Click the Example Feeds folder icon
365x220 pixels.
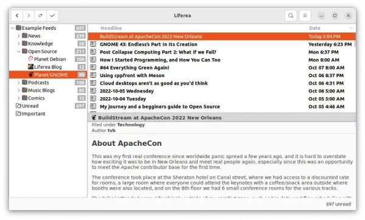[19, 28]
